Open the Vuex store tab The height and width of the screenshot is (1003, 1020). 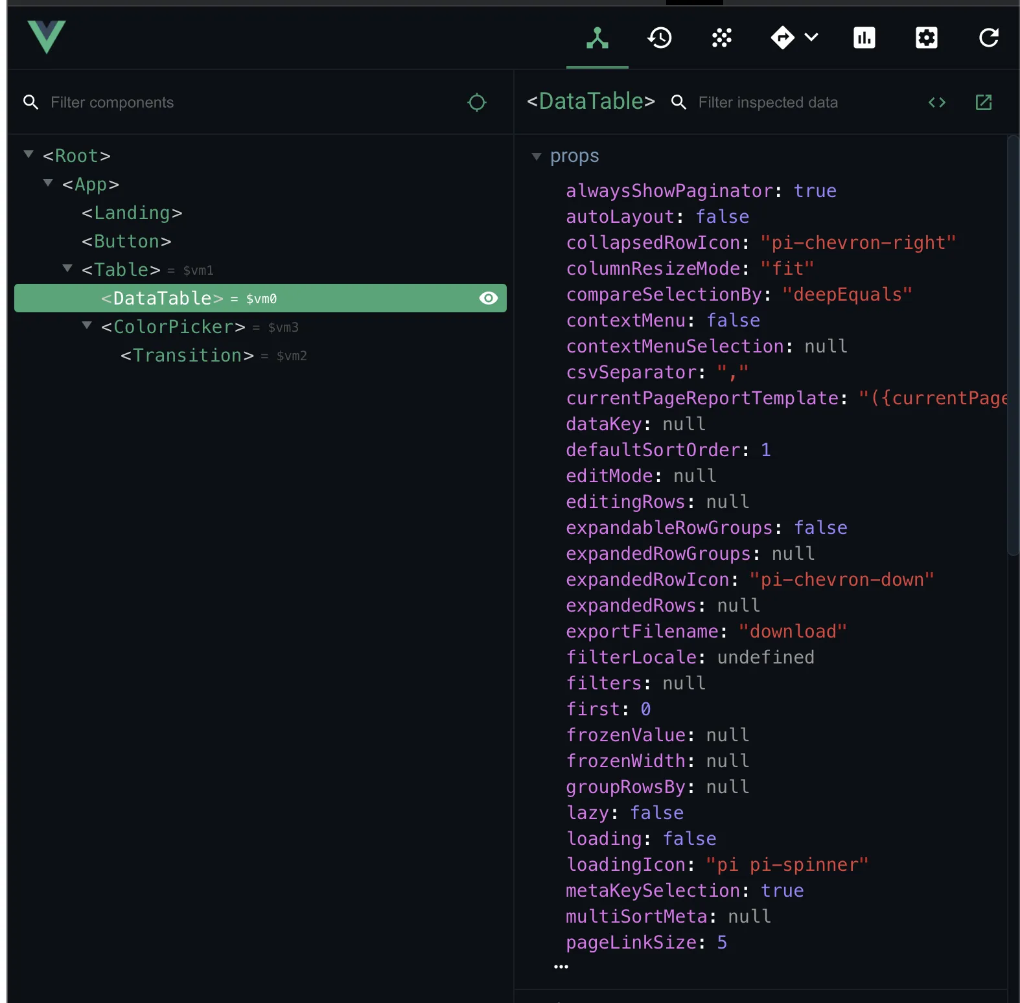click(721, 38)
